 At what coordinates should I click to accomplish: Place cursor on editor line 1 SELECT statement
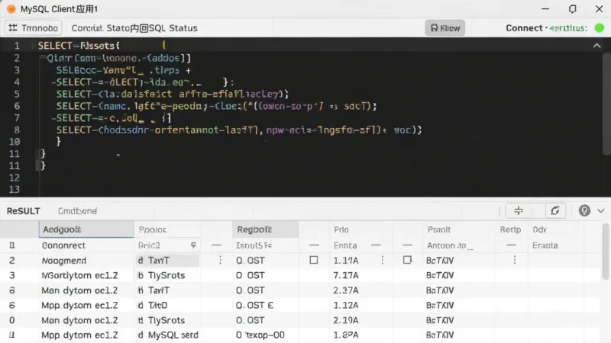[79, 46]
